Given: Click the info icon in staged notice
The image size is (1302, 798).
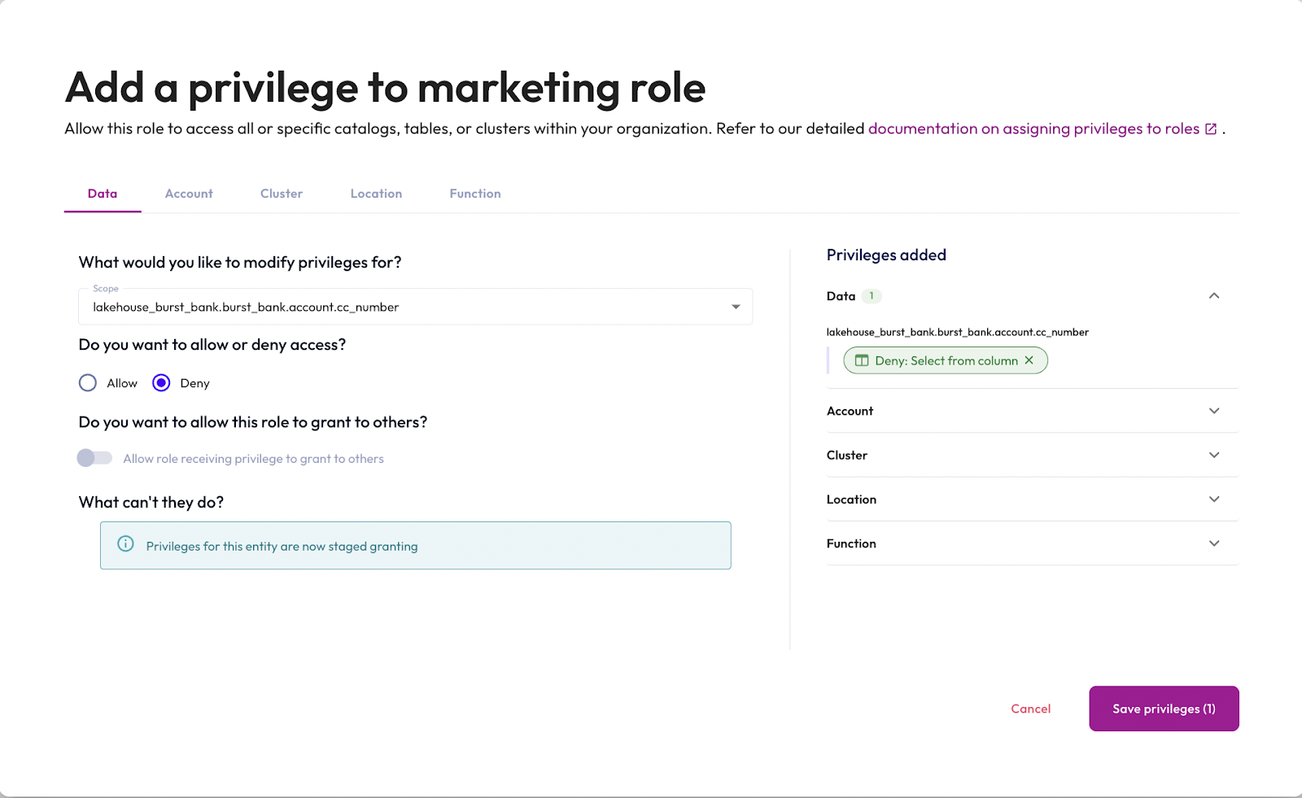Looking at the screenshot, I should [125, 544].
